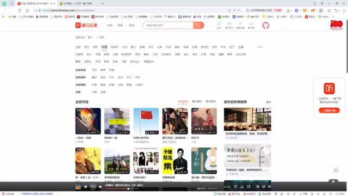Open the four-squares extensions icon in browser toolbar
Screen dimensions: 348x196
point(321,10)
